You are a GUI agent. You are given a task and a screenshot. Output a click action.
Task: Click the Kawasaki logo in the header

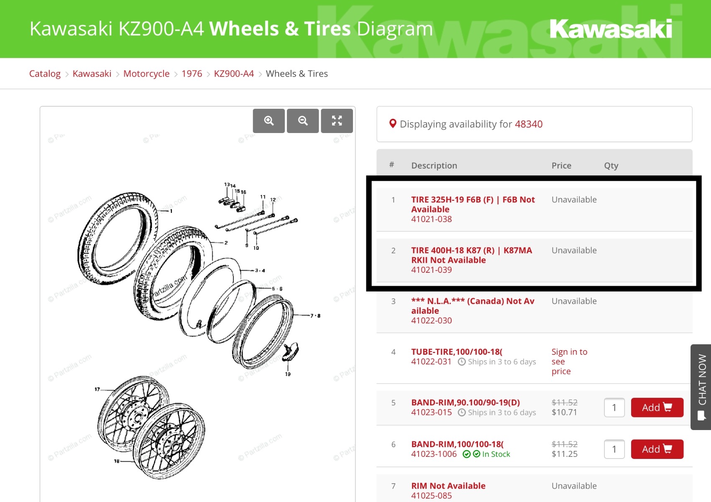click(611, 29)
